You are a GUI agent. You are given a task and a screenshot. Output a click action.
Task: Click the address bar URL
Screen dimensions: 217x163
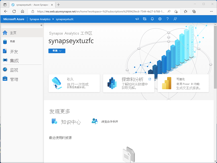101,11
